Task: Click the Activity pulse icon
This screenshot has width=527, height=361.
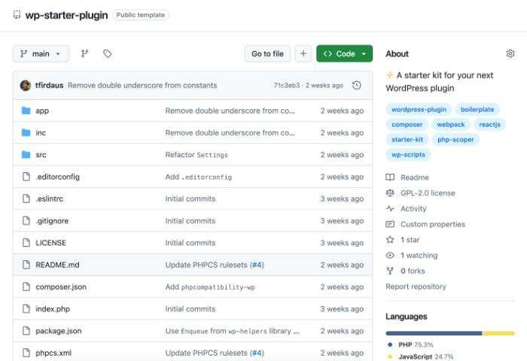Action: [x=390, y=208]
